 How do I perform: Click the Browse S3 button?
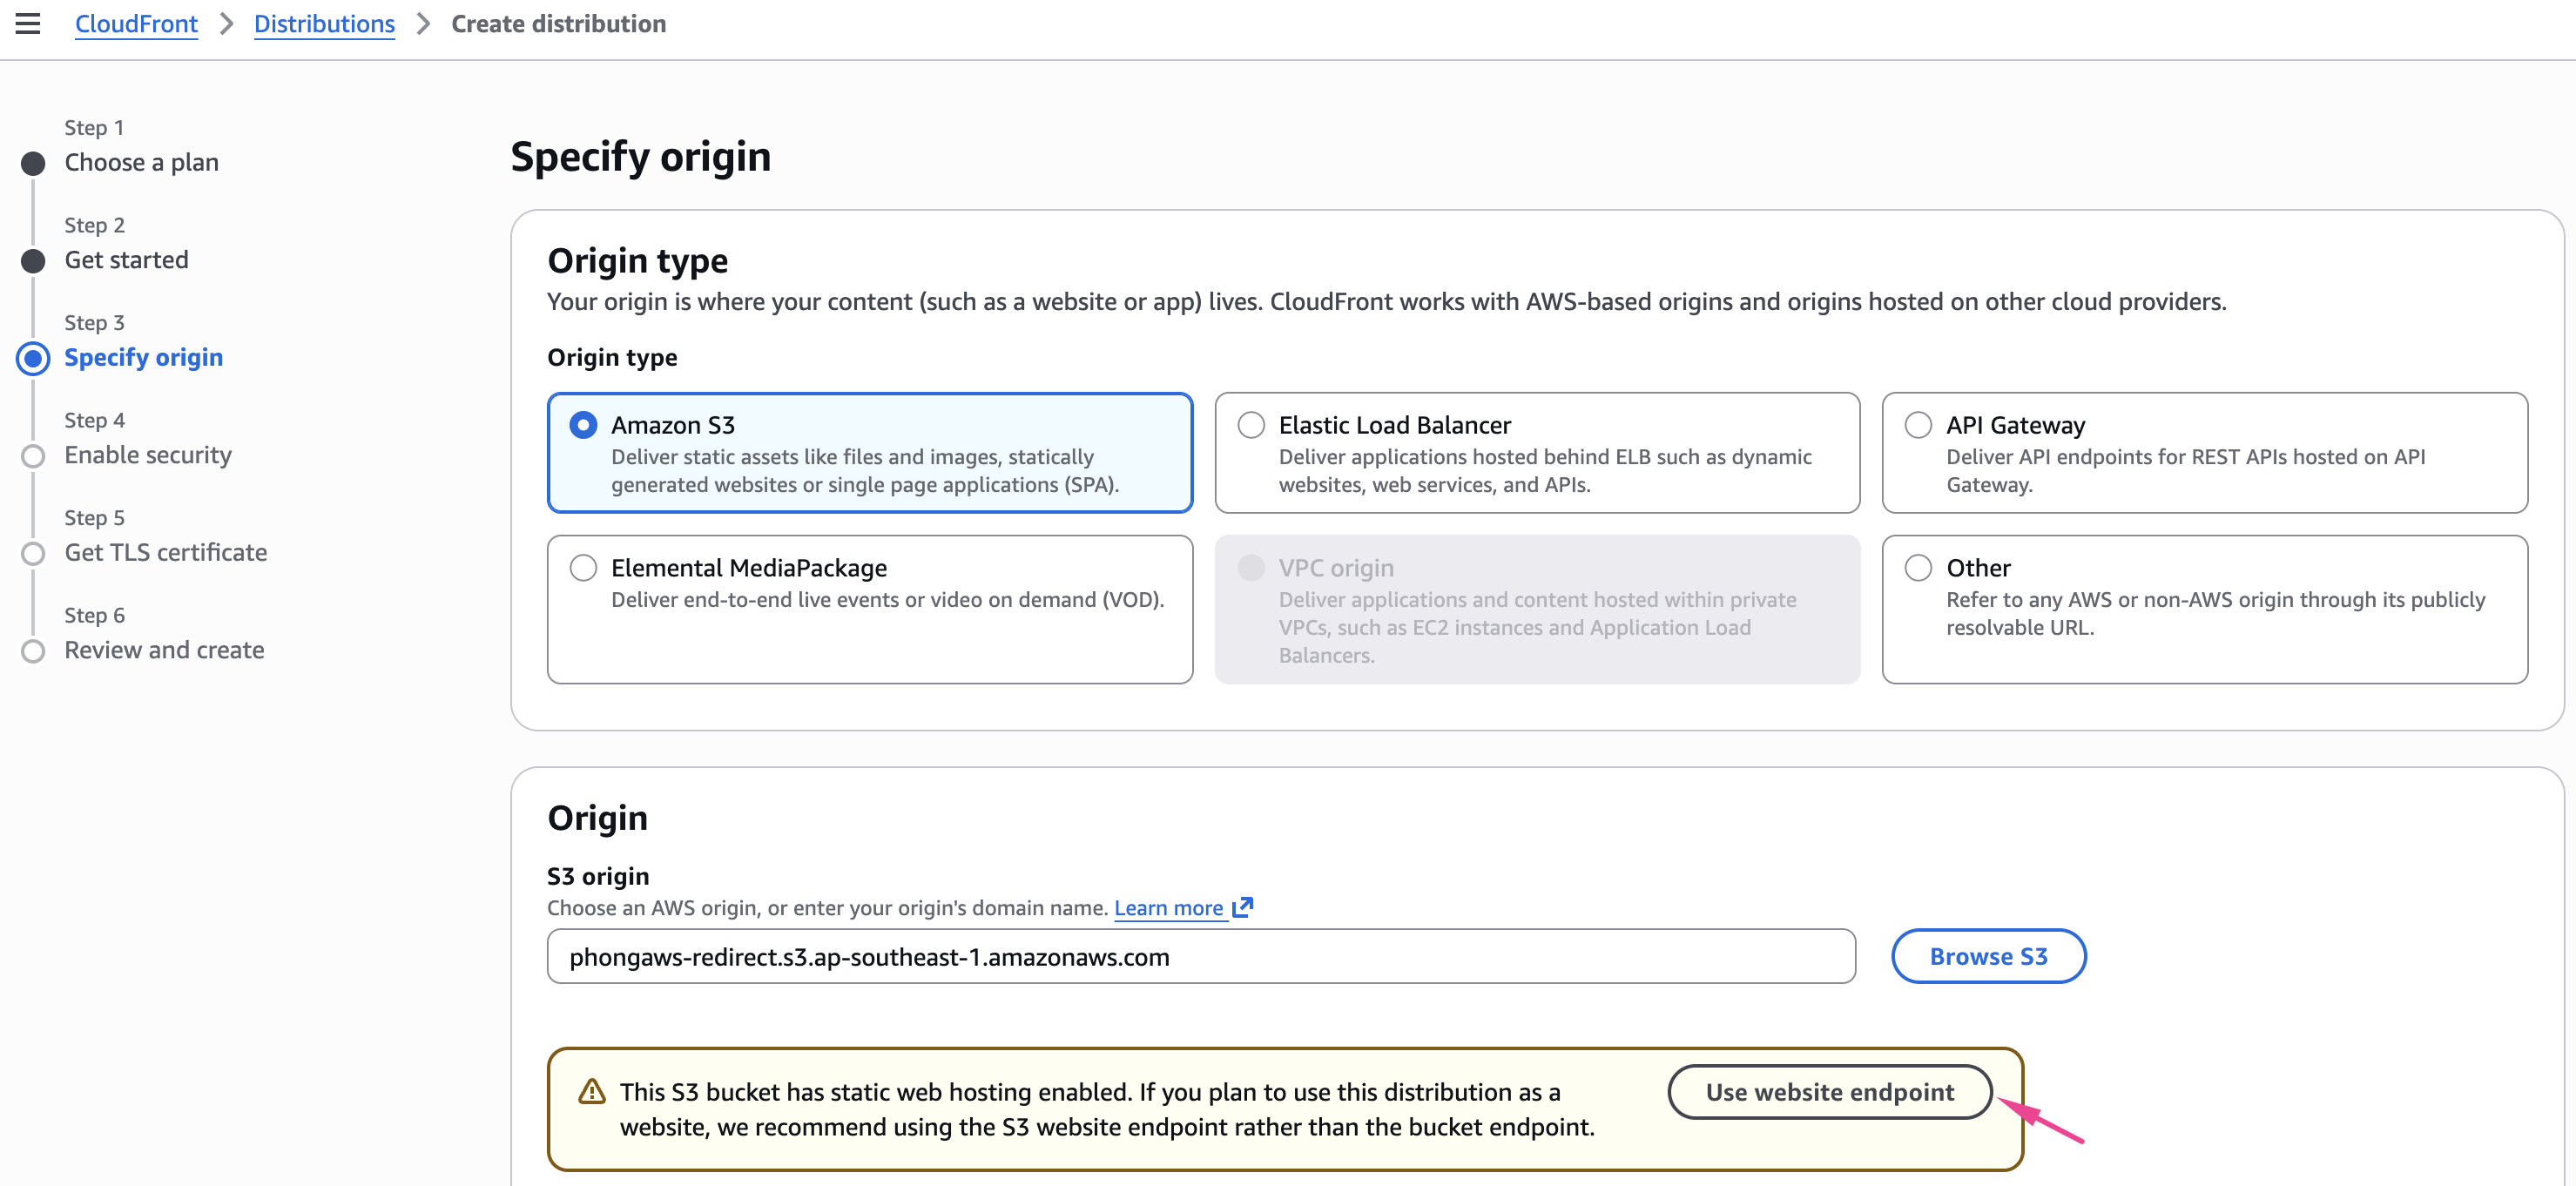(x=1988, y=956)
